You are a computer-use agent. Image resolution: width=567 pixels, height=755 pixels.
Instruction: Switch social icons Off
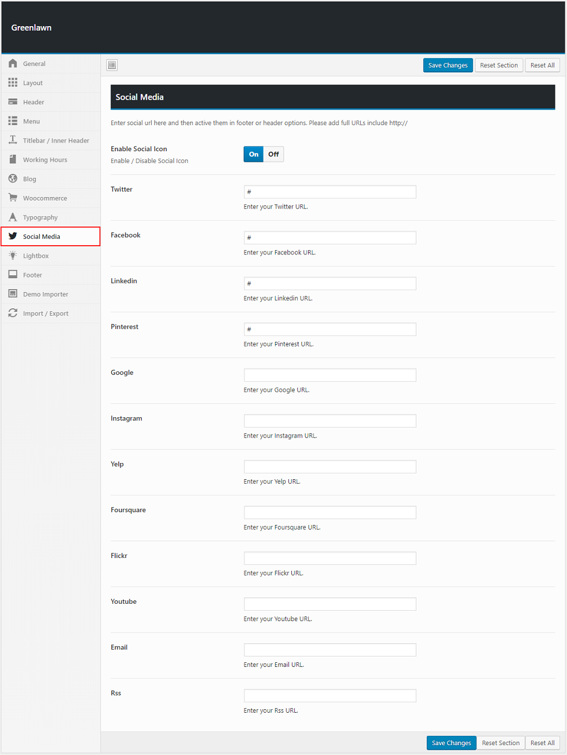pyautogui.click(x=273, y=154)
